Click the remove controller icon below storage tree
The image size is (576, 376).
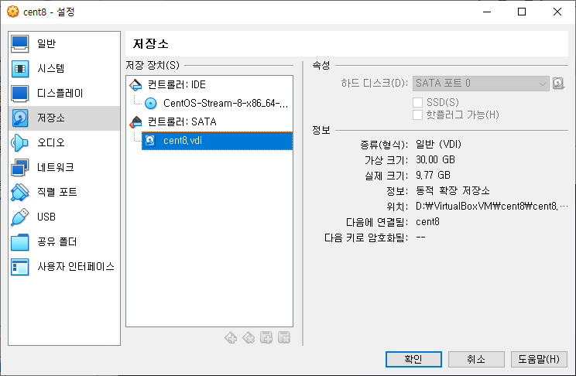pyautogui.click(x=249, y=337)
